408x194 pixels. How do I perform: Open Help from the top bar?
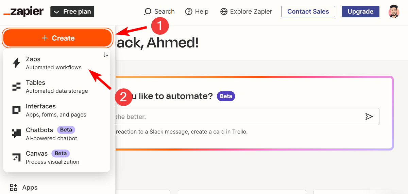[197, 12]
